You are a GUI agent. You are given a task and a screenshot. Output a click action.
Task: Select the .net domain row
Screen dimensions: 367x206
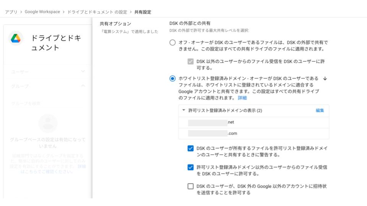(x=254, y=122)
